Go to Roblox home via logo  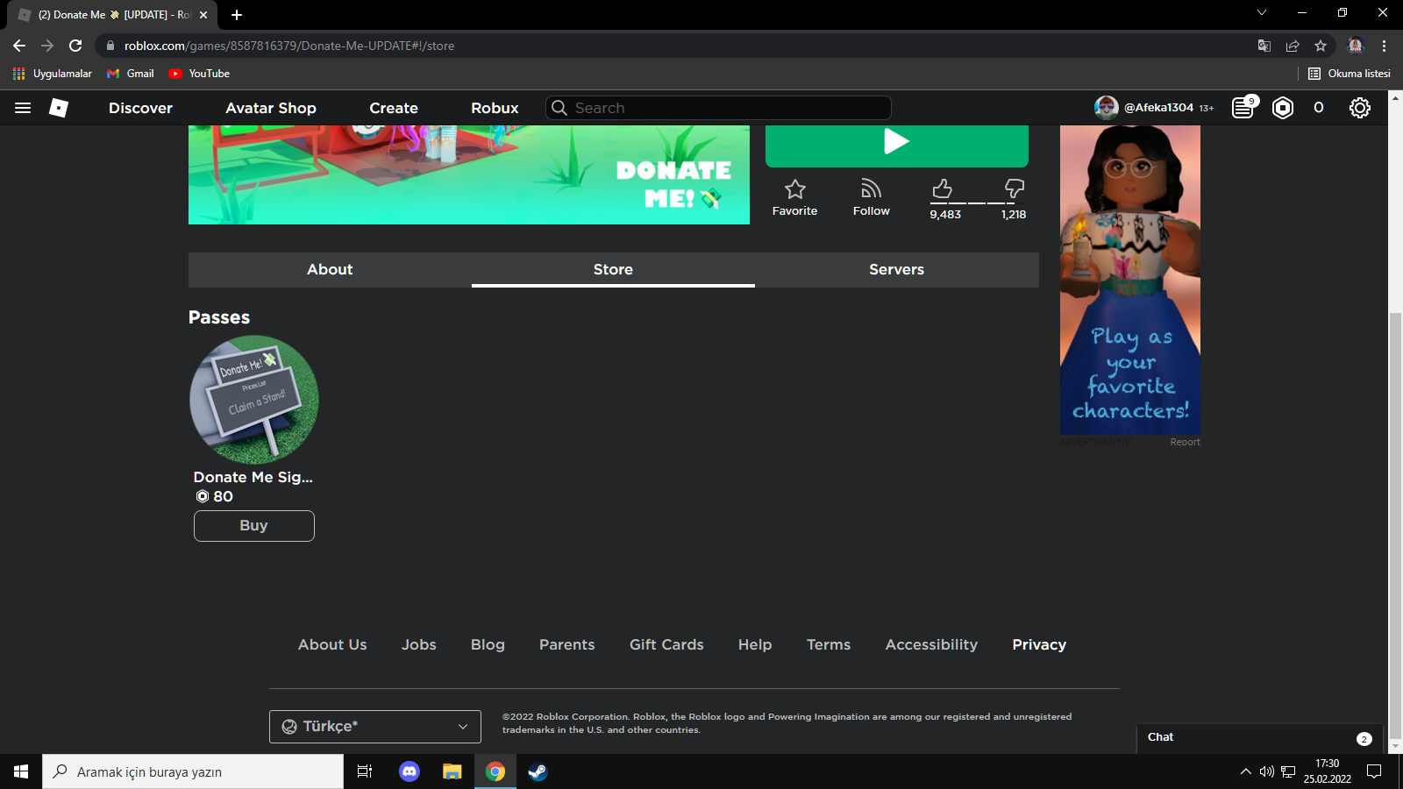pyautogui.click(x=59, y=108)
